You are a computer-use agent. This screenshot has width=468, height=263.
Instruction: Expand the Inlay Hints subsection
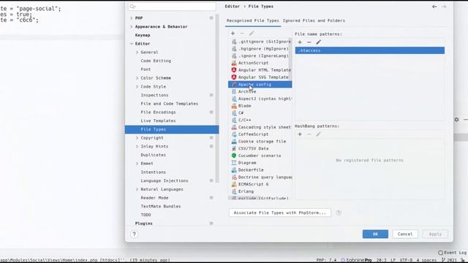[137, 146]
